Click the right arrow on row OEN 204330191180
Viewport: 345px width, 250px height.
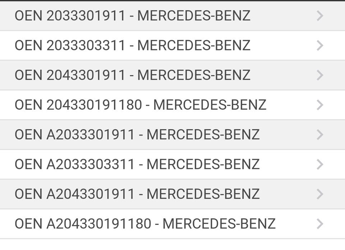(320, 105)
